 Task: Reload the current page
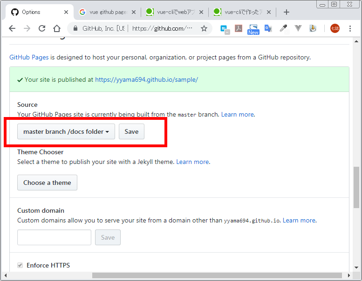pyautogui.click(x=42, y=28)
